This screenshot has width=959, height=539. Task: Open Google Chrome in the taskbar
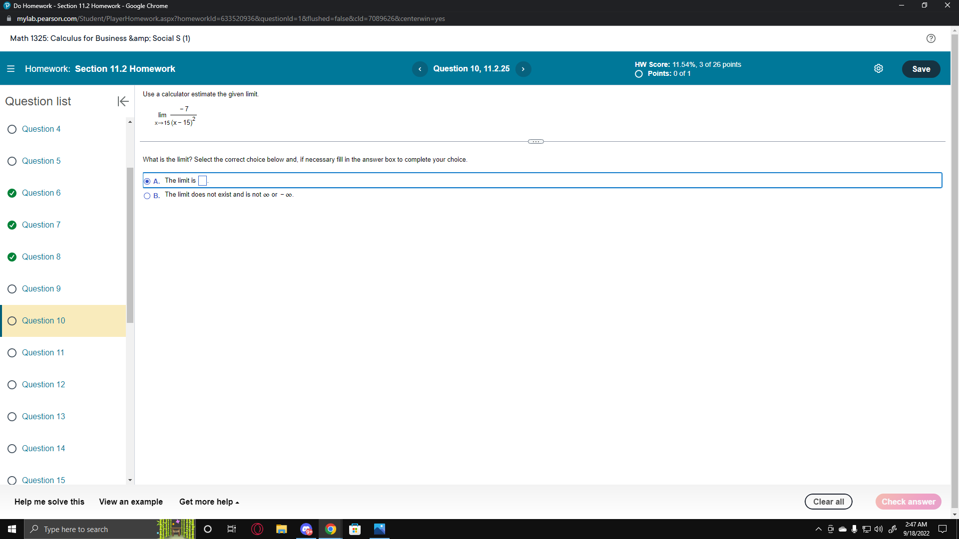pos(330,529)
